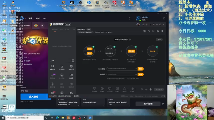Viewport: 214px width, 120px height.
Task: Open the version pill beside the 直播伴侣 logo
Action: [x=68, y=24]
